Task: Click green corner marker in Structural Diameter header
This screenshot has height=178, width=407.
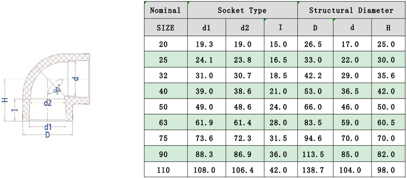Action: pos(299,2)
